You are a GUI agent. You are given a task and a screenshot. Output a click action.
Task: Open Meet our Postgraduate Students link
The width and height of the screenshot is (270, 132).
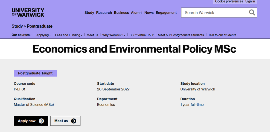coord(181,35)
